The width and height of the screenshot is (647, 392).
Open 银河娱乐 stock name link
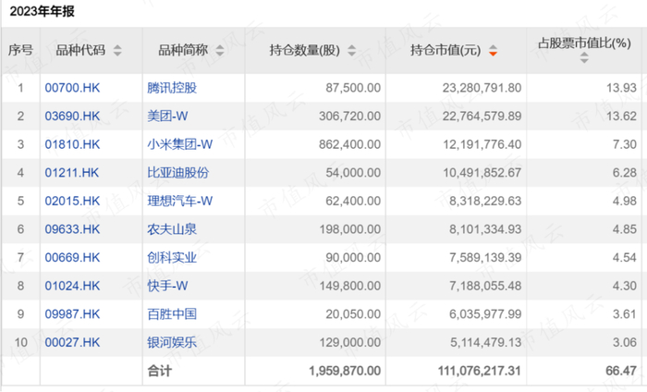172,342
